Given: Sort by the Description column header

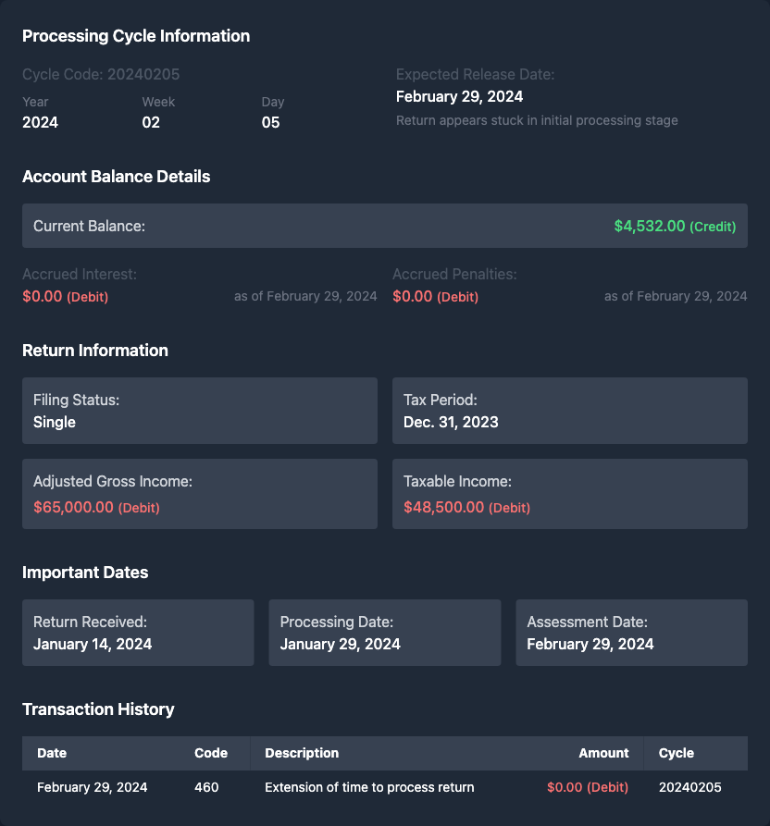Looking at the screenshot, I should coord(302,753).
